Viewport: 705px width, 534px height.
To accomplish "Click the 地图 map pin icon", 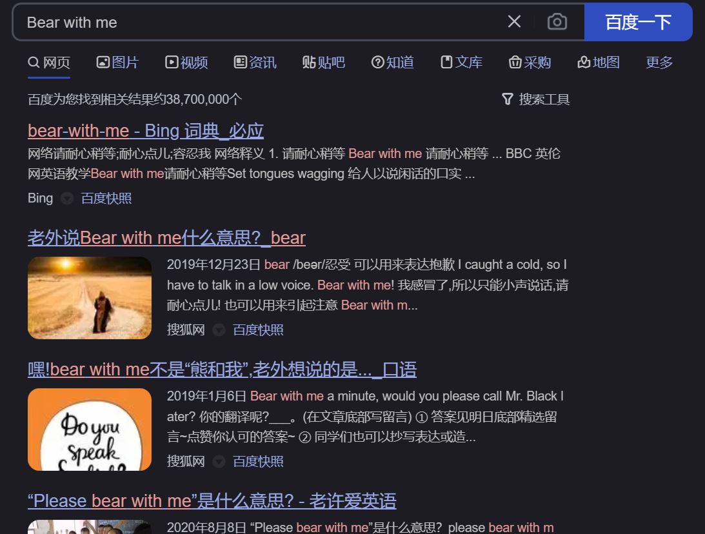I will [x=584, y=62].
